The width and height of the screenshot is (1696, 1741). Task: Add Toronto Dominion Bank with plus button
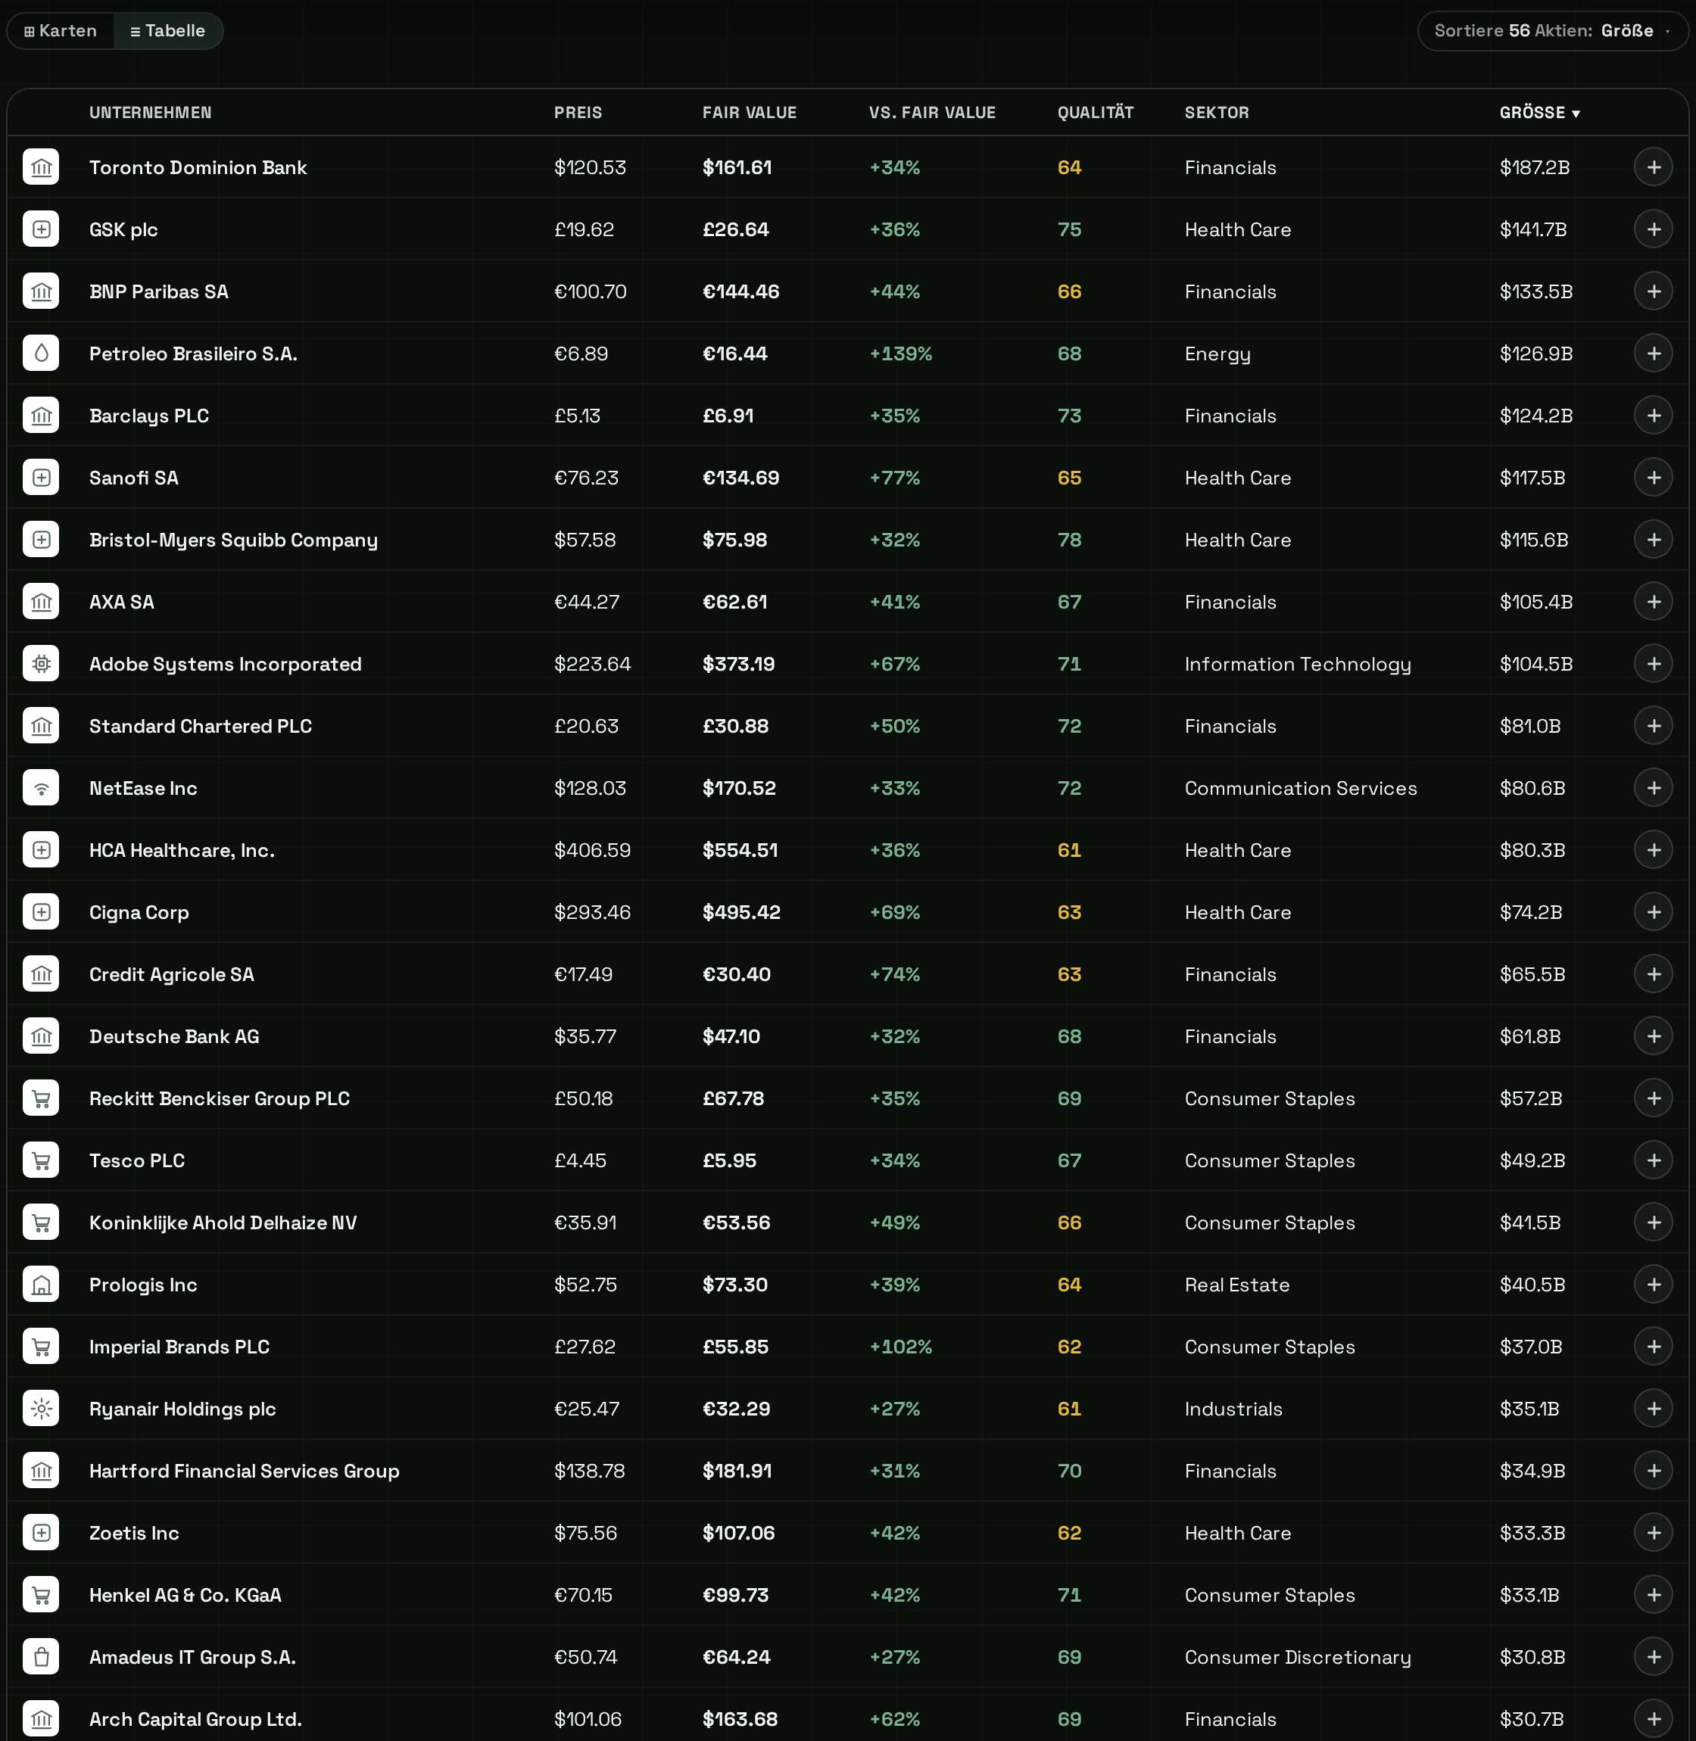point(1654,167)
